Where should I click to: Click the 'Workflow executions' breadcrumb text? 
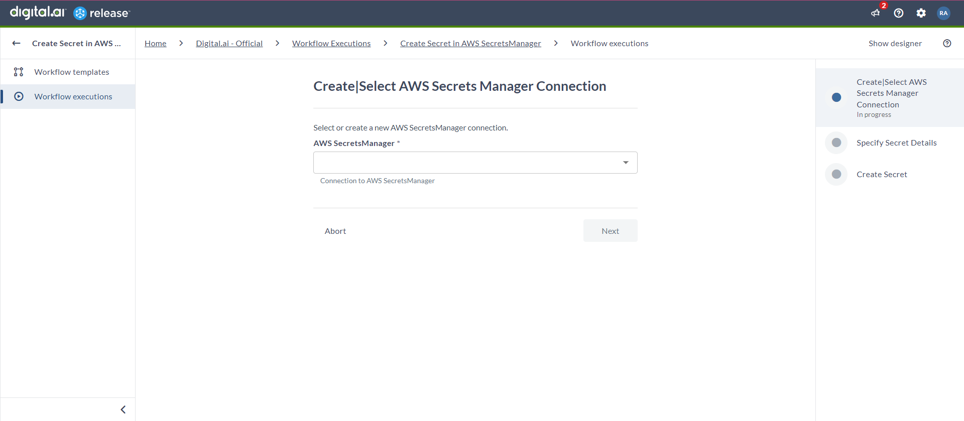(x=610, y=43)
